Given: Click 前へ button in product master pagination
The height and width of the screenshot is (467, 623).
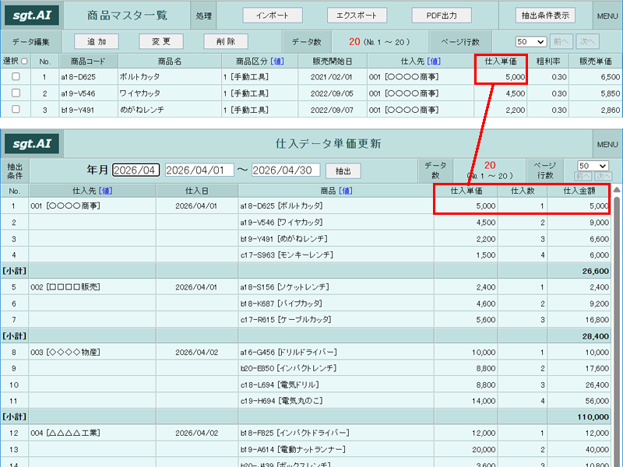Looking at the screenshot, I should (561, 42).
